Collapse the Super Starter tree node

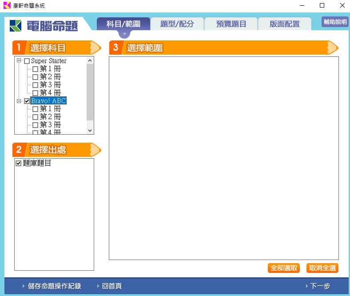[x=19, y=60]
